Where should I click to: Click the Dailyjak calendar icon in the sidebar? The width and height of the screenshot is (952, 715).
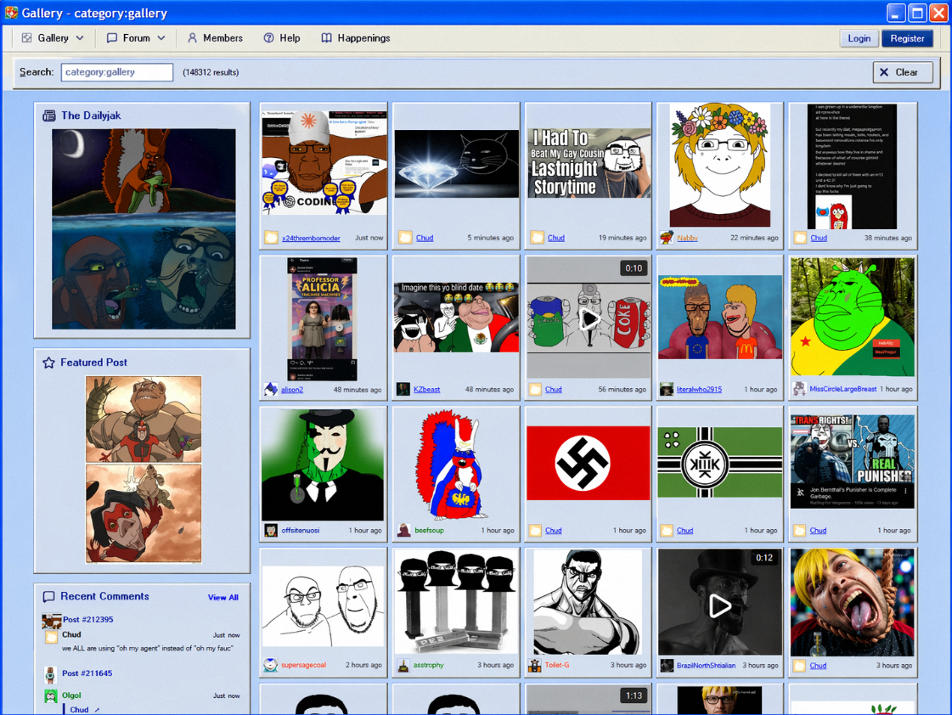pyautogui.click(x=49, y=115)
